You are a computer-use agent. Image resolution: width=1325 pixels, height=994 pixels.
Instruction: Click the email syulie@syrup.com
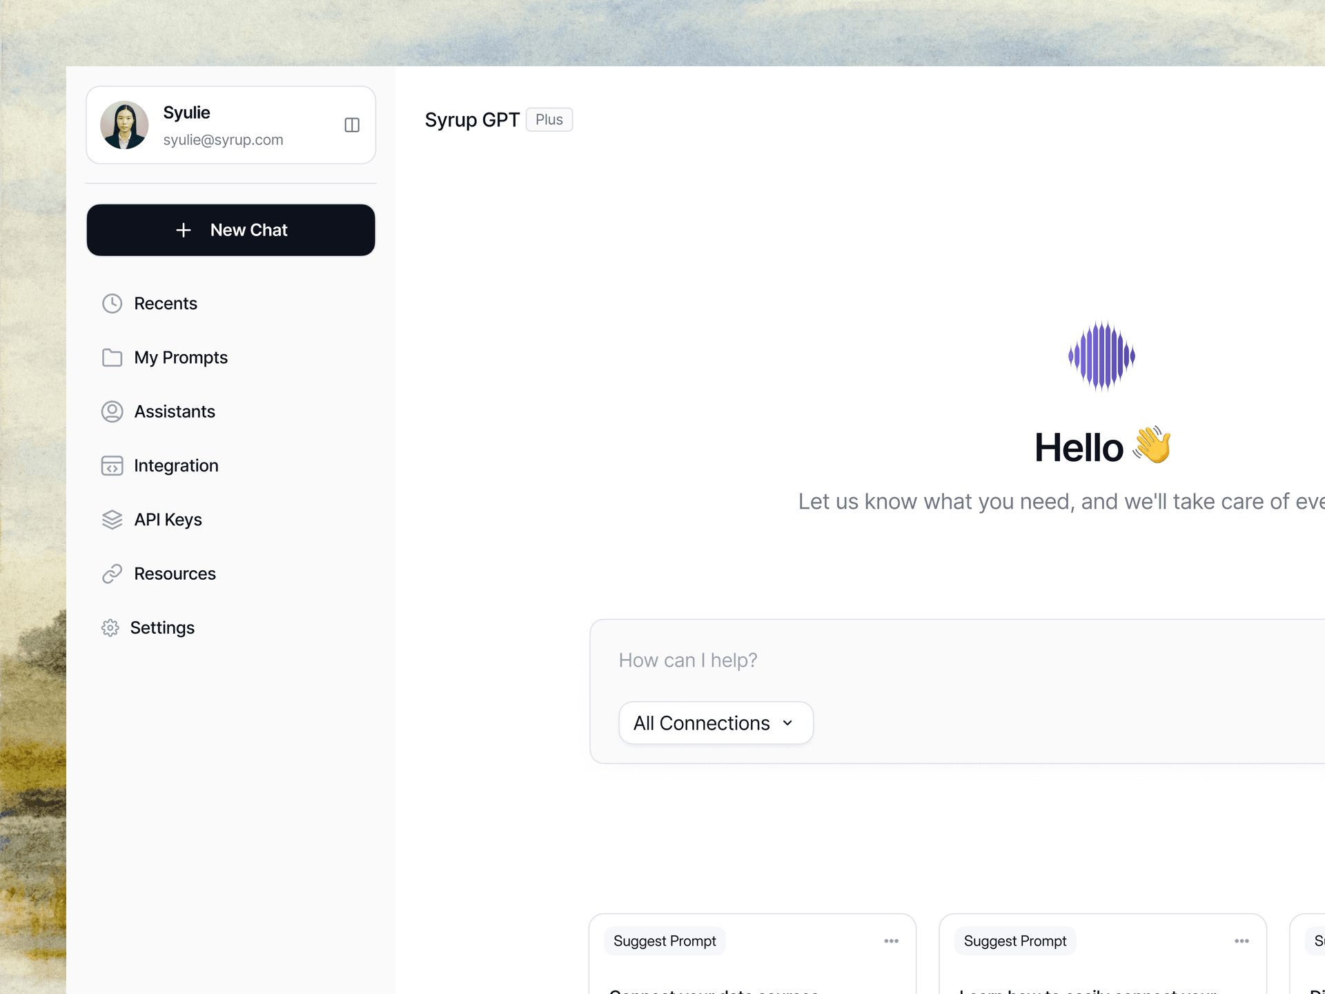(x=223, y=139)
